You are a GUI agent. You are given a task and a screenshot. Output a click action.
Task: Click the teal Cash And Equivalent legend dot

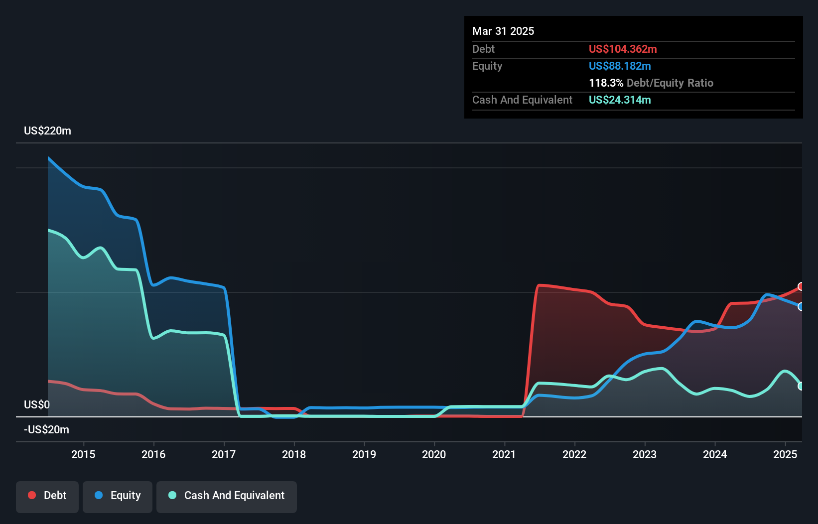pos(171,496)
